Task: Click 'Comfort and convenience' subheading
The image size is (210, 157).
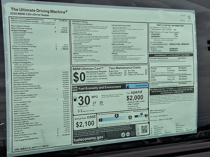Action: point(120,33)
